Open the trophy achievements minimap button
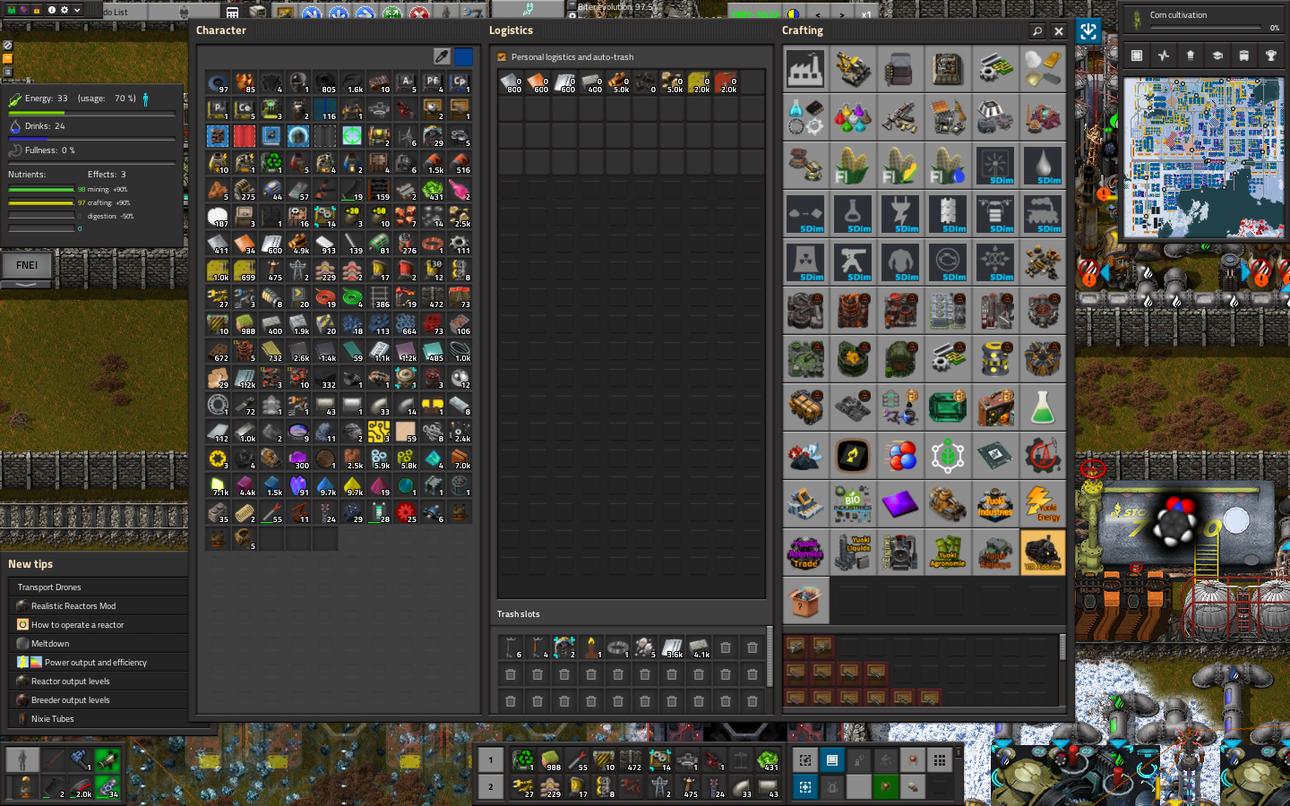 pos(1270,56)
